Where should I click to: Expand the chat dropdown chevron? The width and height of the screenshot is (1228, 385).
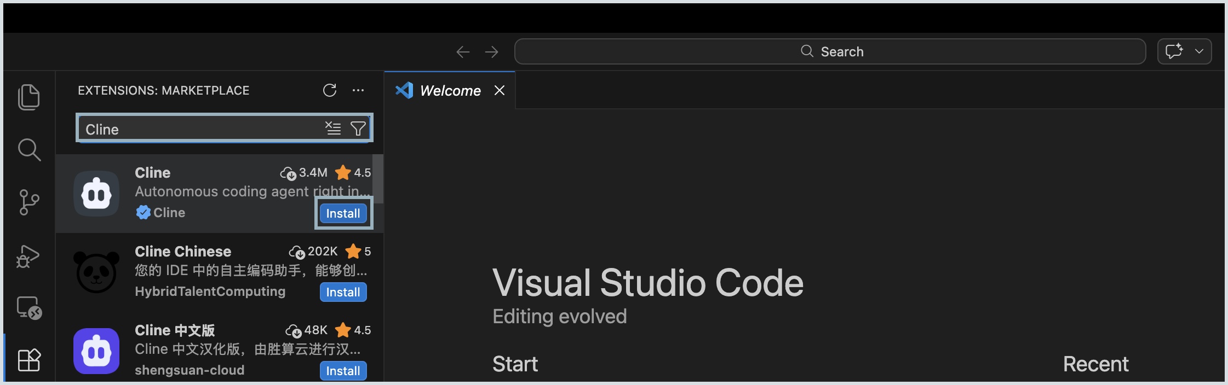[x=1199, y=51]
